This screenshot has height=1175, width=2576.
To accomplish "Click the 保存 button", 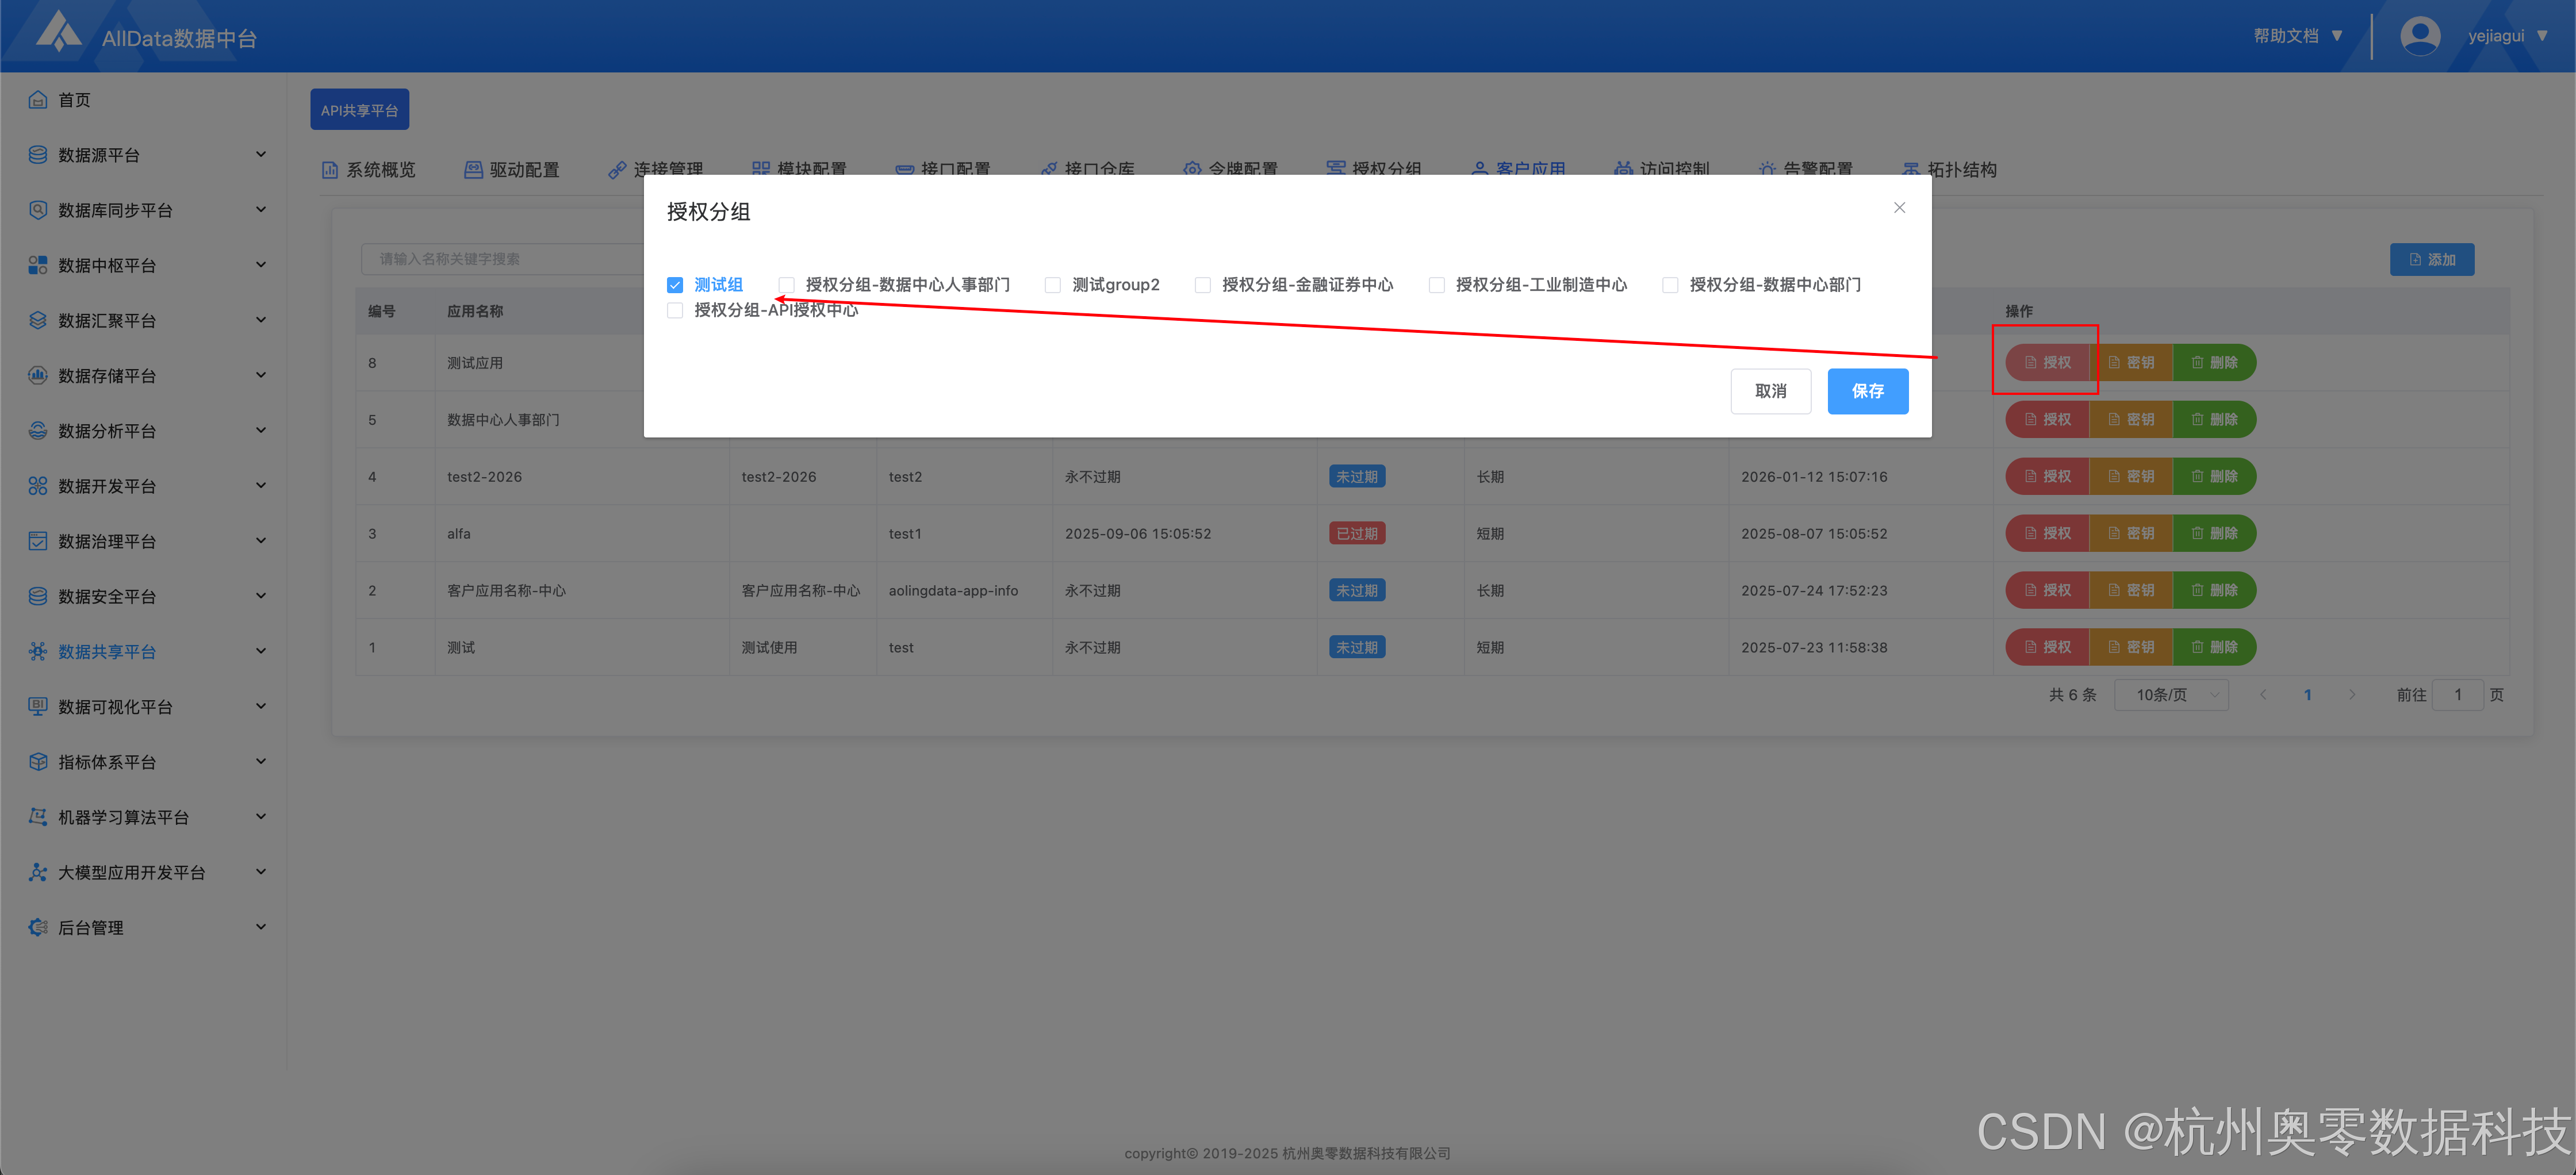I will click(x=1867, y=391).
